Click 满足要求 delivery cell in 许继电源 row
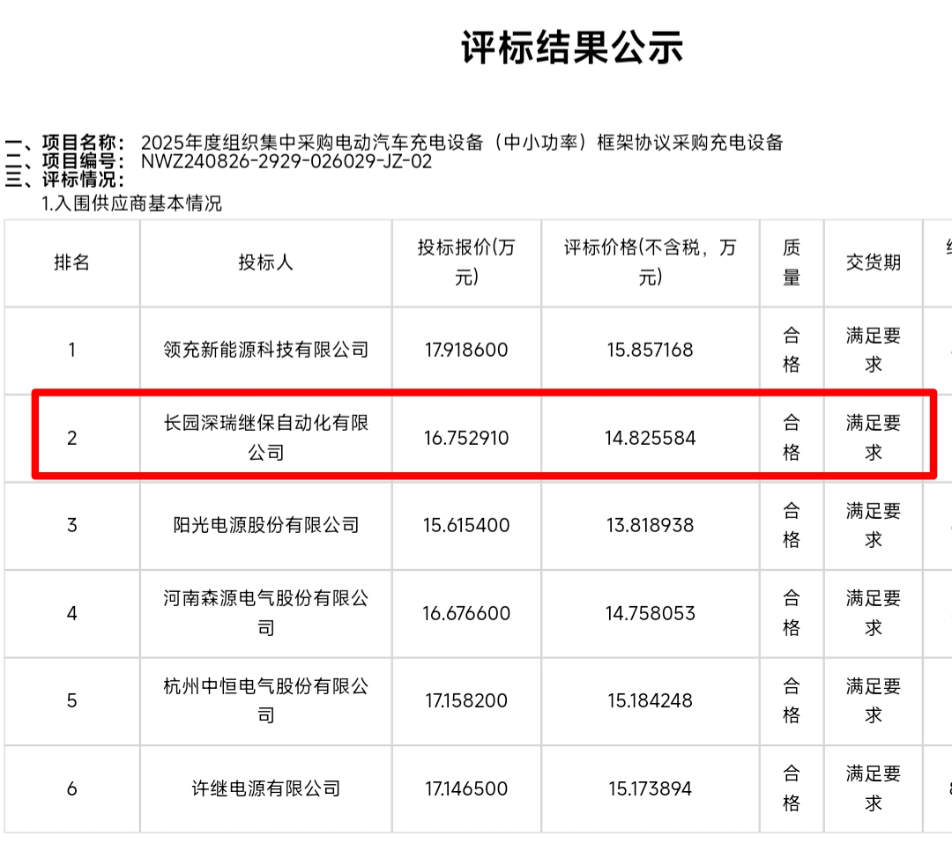The image size is (952, 851). click(x=873, y=788)
